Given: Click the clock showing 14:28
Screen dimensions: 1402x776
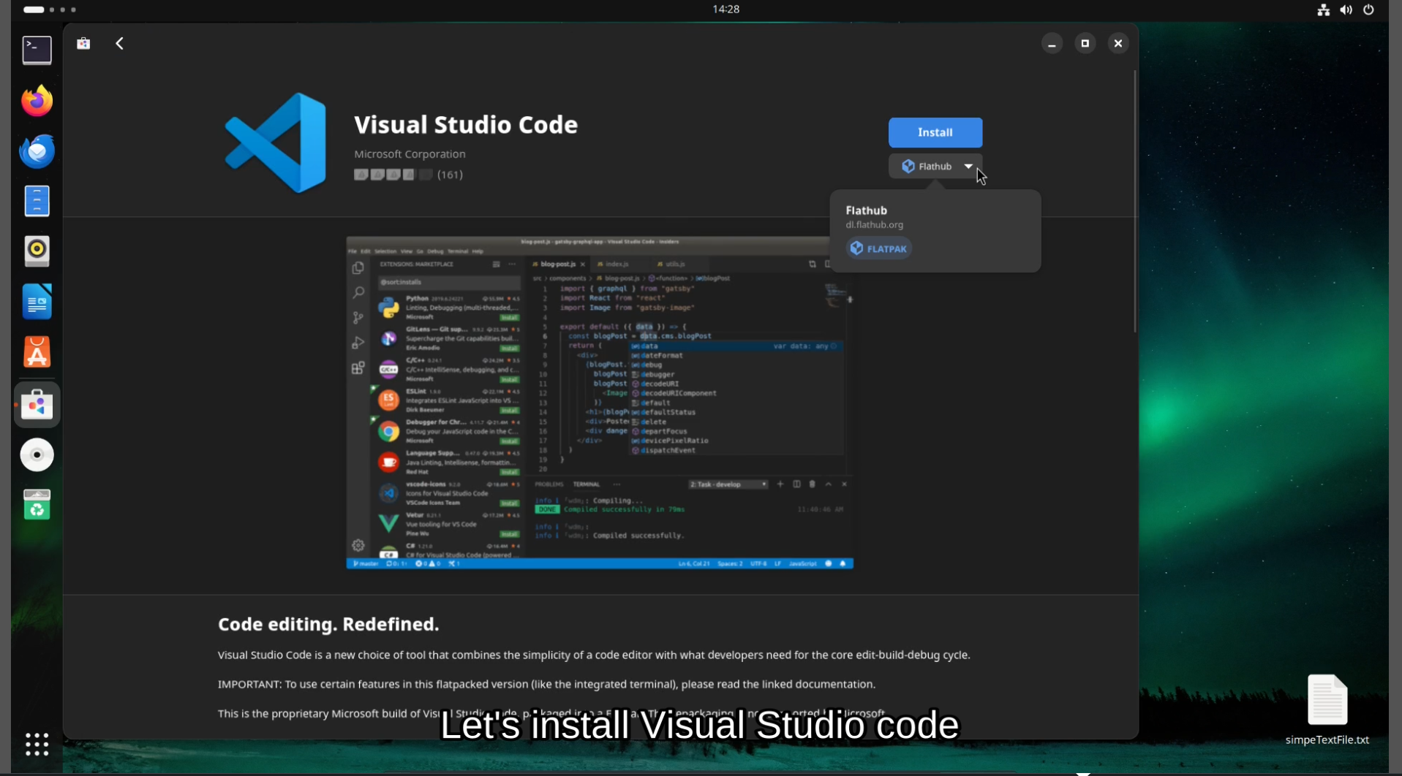Looking at the screenshot, I should (x=726, y=9).
